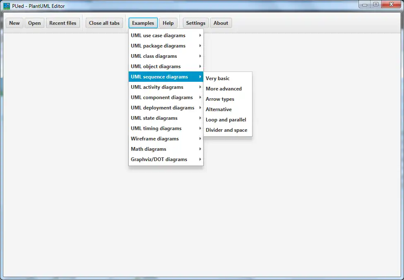Open Graphviz/DOT diagrams submenu
This screenshot has width=404, height=280.
click(x=166, y=159)
